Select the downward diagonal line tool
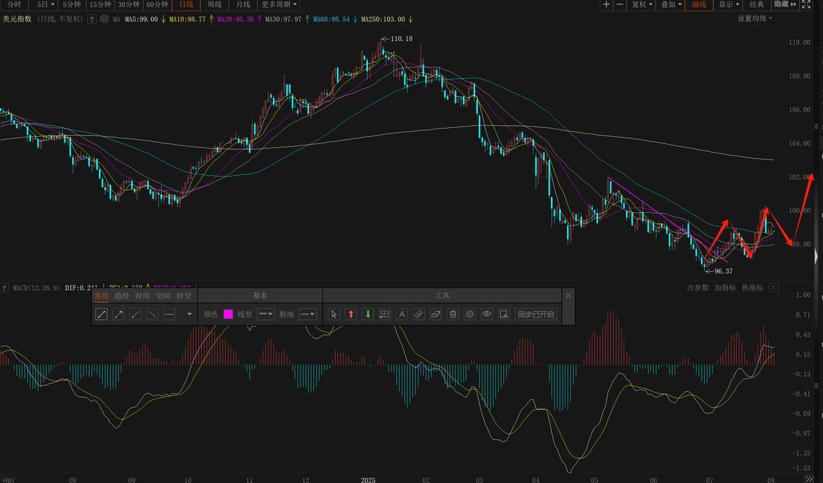The height and width of the screenshot is (483, 823). [x=152, y=314]
